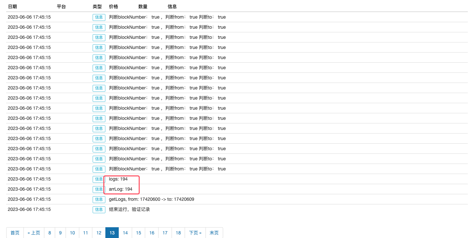This screenshot has height=238, width=474.
Task: Select the currently active page 13
Action: tap(112, 233)
